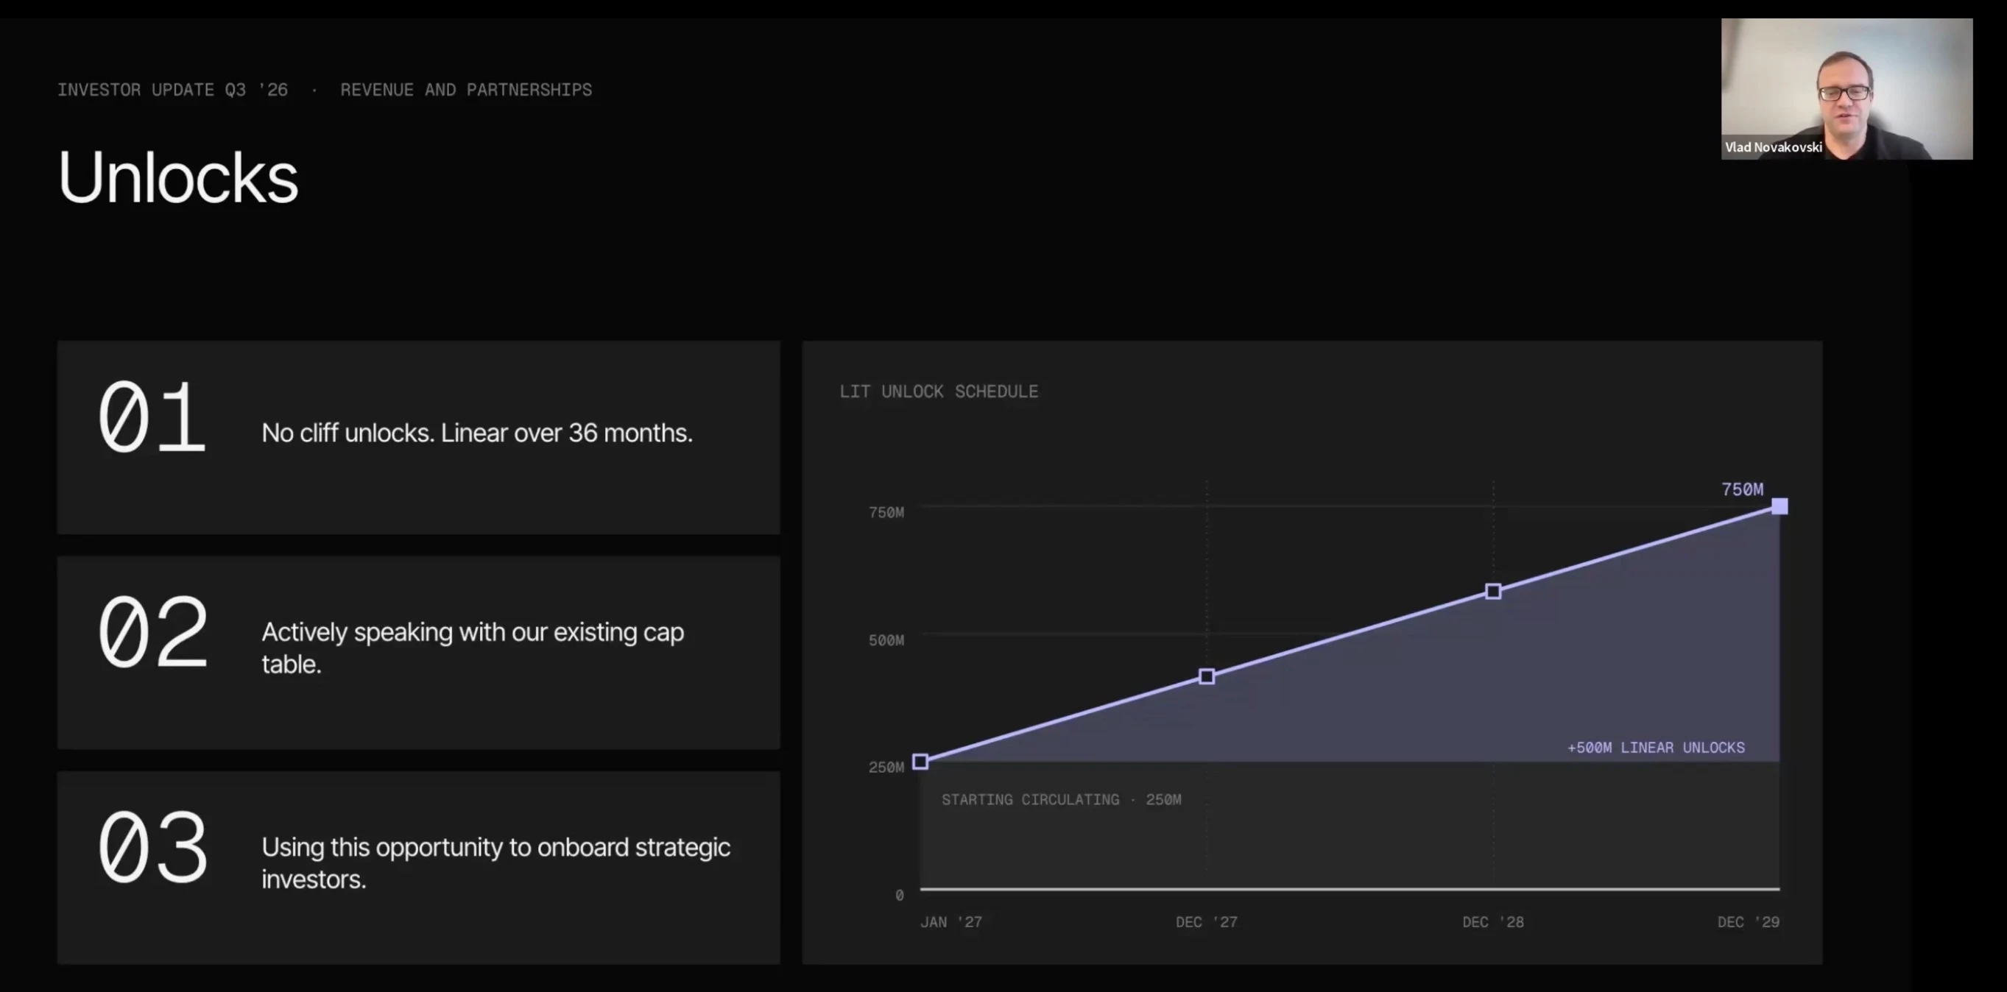This screenshot has height=992, width=2007.
Task: Click the 0 y-axis label
Action: (900, 896)
